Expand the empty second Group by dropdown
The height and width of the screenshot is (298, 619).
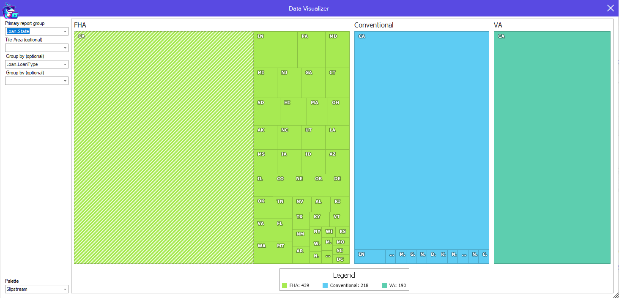pos(65,81)
